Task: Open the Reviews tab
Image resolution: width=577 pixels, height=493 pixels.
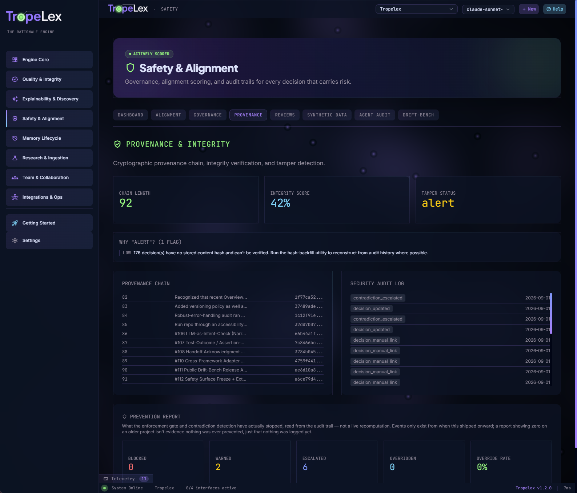Action: pos(285,115)
